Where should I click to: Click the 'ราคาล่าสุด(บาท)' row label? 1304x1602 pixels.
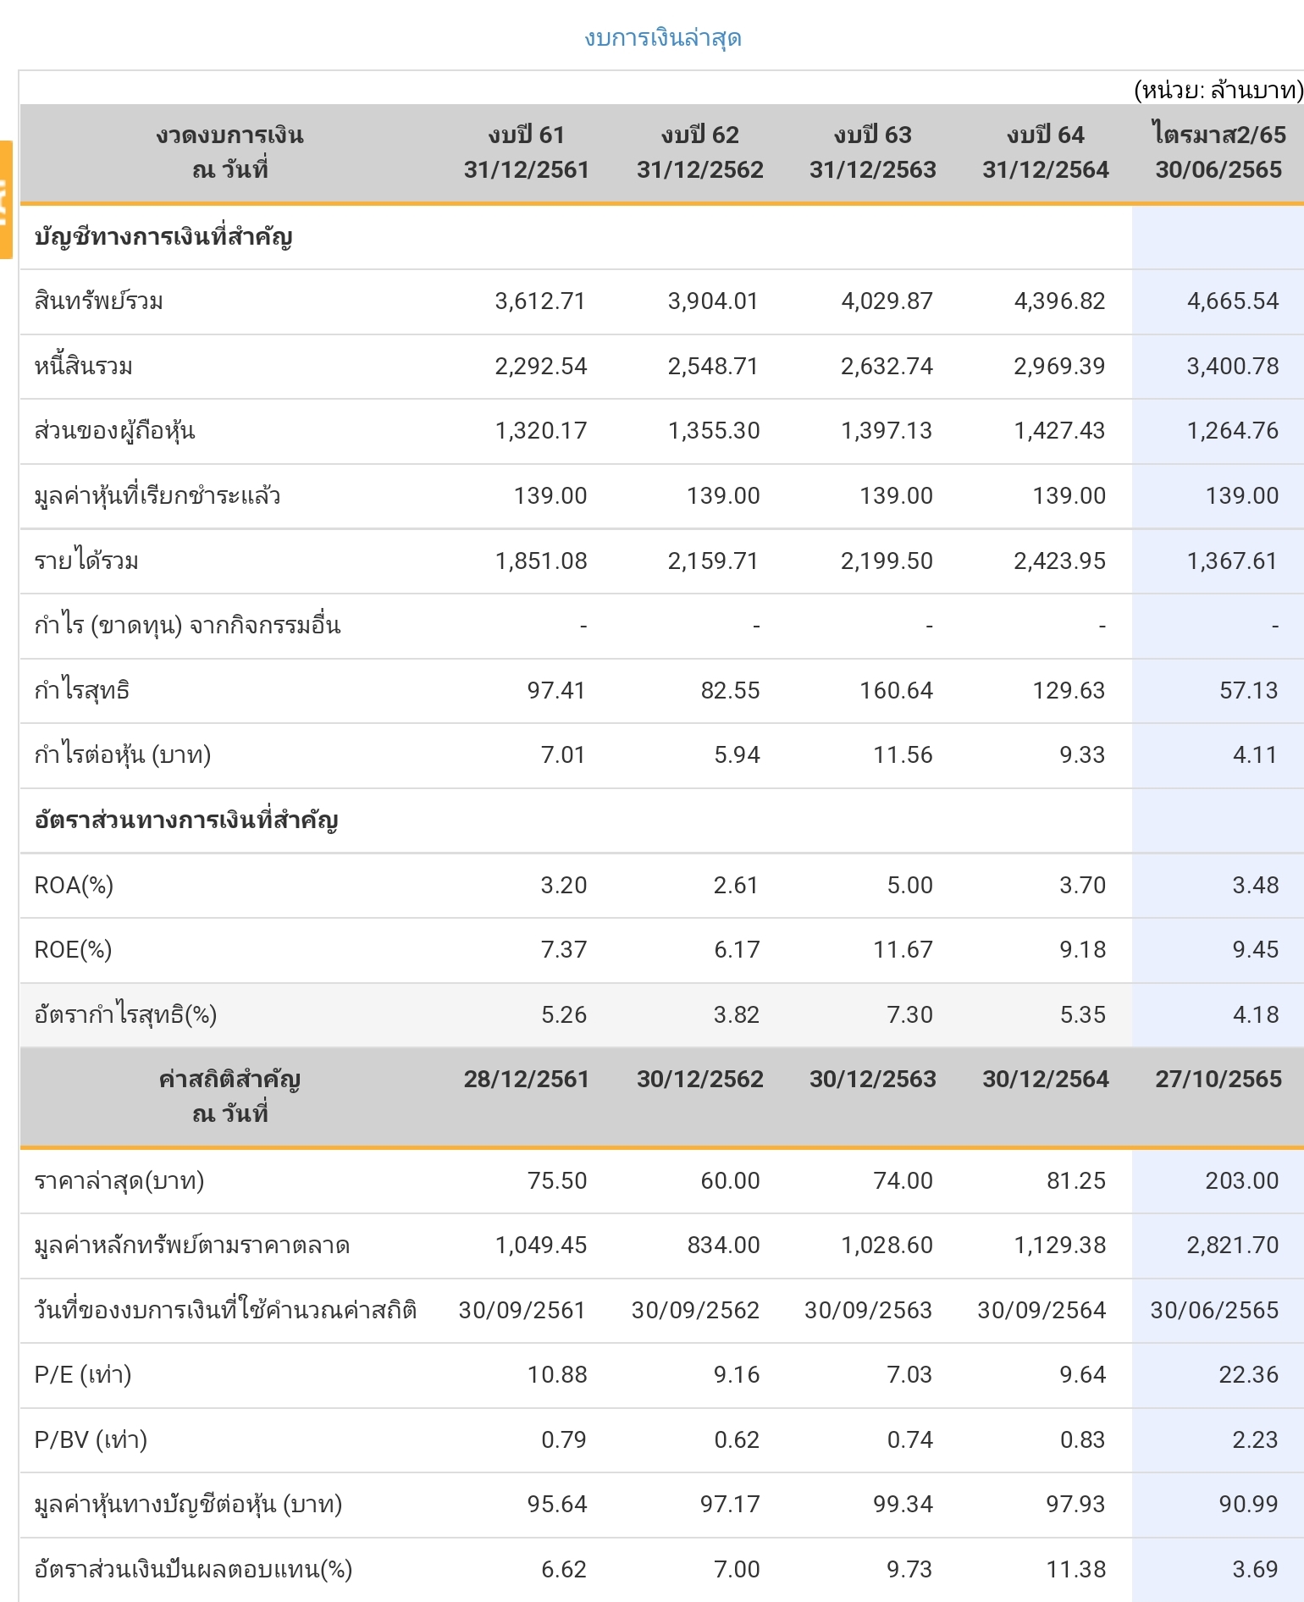(119, 1181)
